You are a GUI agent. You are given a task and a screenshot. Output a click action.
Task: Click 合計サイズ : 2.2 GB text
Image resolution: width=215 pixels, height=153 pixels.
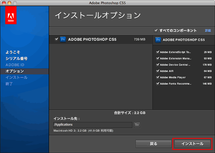(x=130, y=113)
